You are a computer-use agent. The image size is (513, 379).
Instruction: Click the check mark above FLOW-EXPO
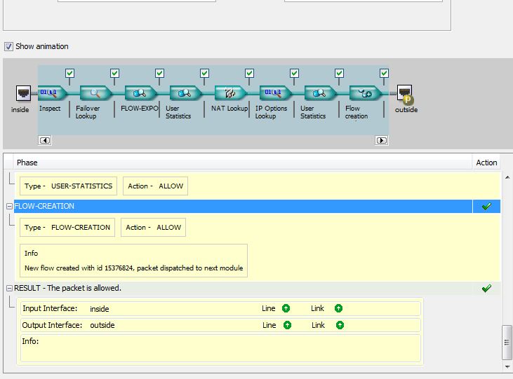pos(160,73)
